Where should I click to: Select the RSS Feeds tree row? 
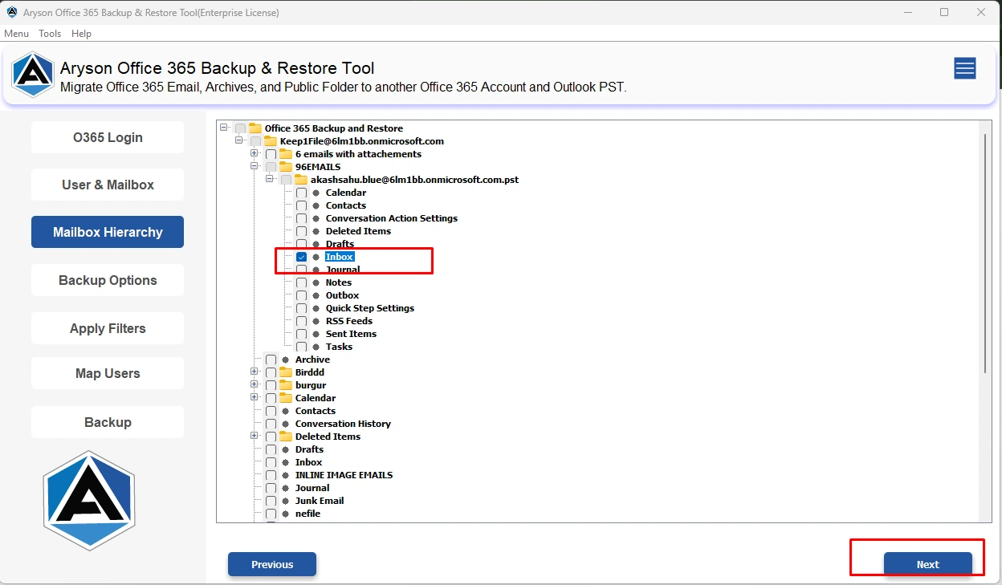[349, 321]
